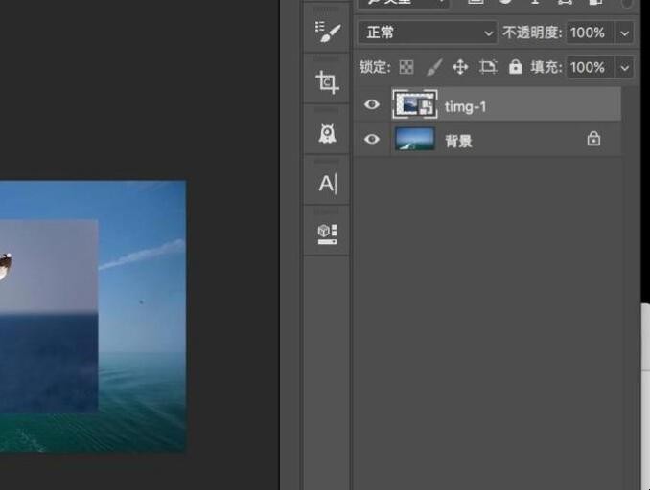Expand the 不透明度 opacity slider arrow

pos(625,33)
